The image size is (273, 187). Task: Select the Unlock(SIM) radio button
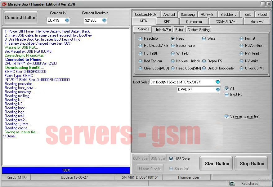coord(241,68)
